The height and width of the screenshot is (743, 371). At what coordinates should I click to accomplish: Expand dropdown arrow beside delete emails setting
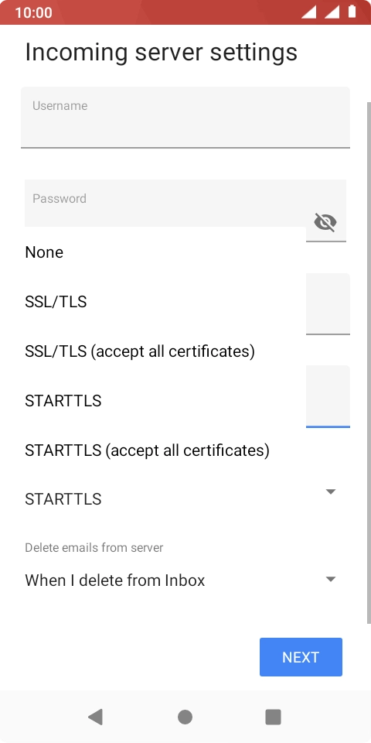point(331,579)
